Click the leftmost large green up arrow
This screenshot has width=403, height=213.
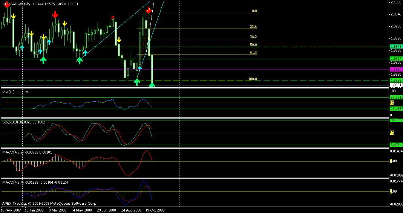click(43, 59)
